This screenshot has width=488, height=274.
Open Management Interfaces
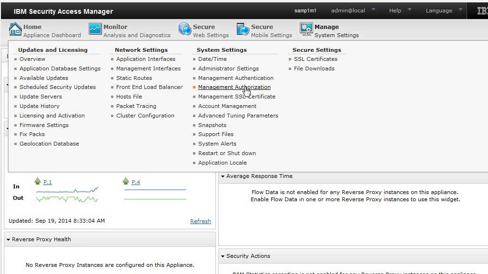point(148,68)
